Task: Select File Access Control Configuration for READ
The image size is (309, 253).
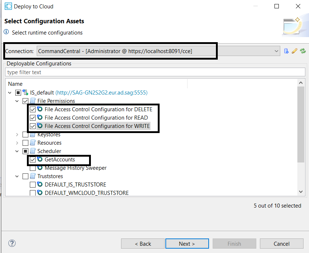Action: [x=96, y=118]
